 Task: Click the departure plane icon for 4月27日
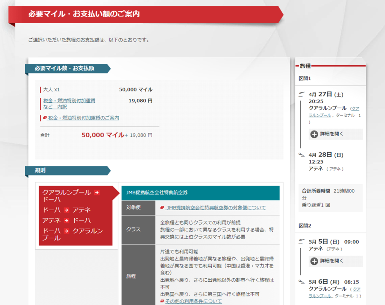click(301, 94)
